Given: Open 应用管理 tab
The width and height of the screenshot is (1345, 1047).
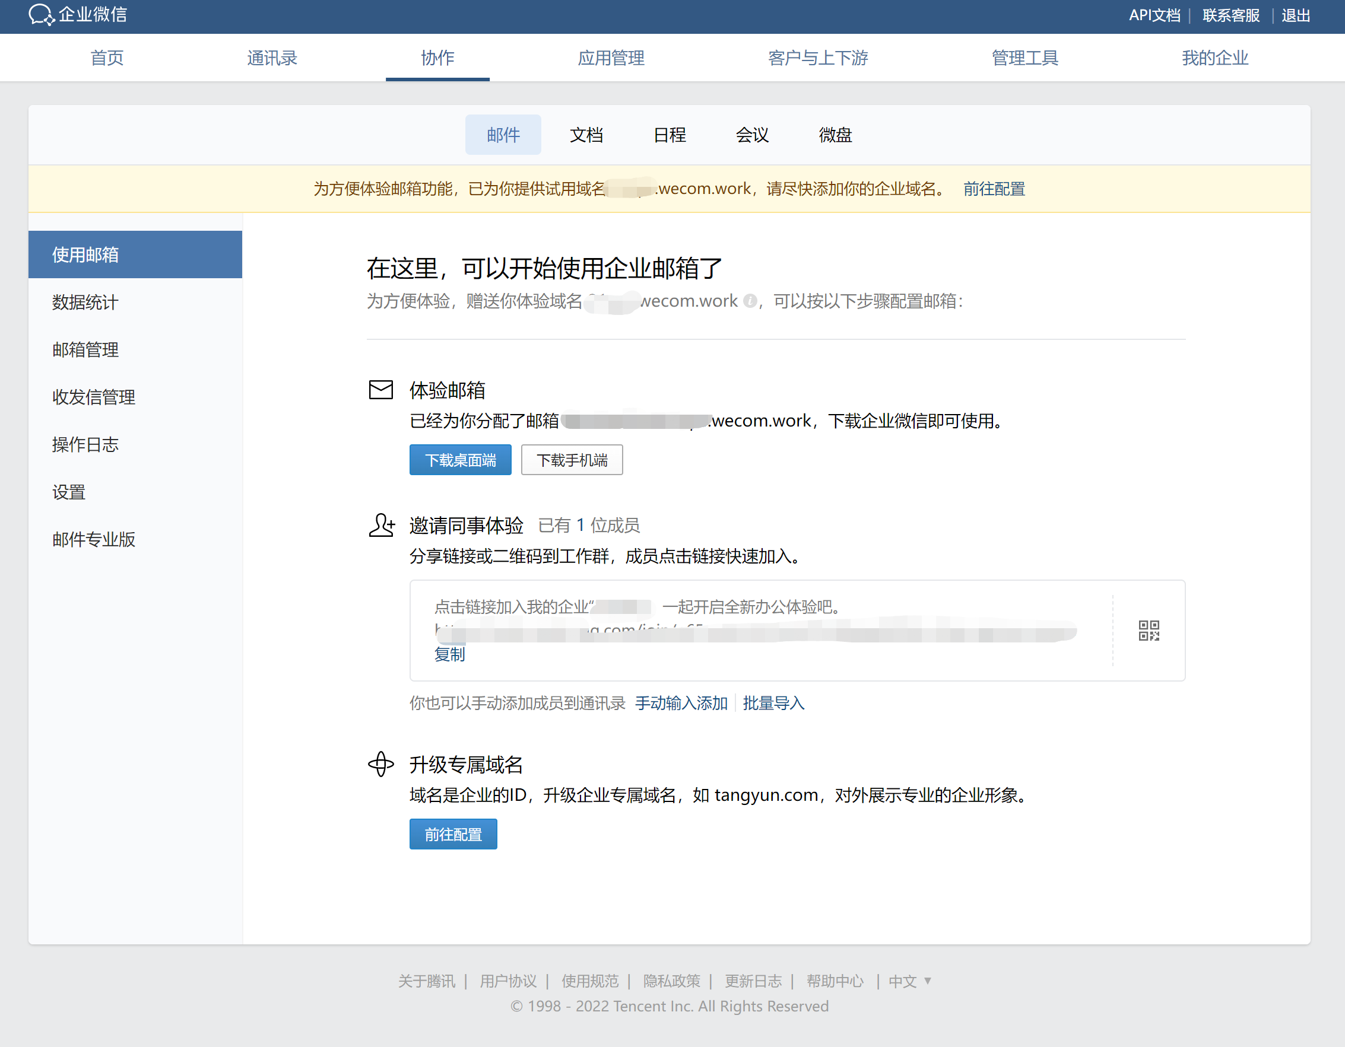Looking at the screenshot, I should point(611,58).
